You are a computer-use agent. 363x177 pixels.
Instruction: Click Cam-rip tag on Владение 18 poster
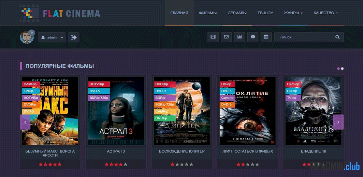click(x=293, y=84)
